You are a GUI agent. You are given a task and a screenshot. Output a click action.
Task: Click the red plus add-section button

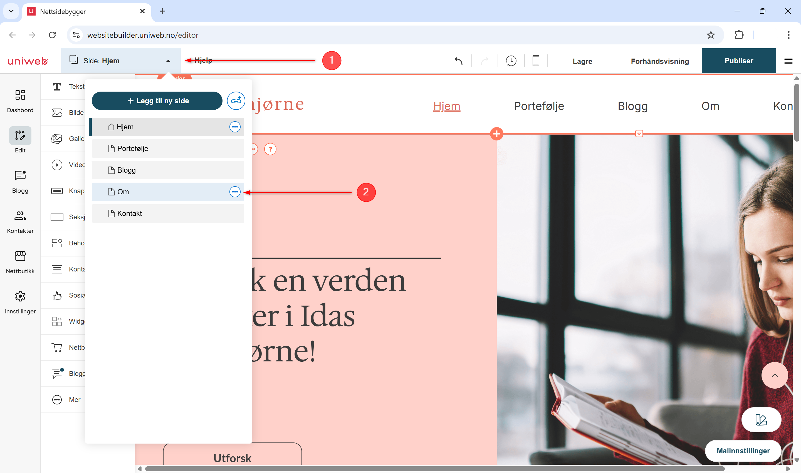tap(496, 134)
